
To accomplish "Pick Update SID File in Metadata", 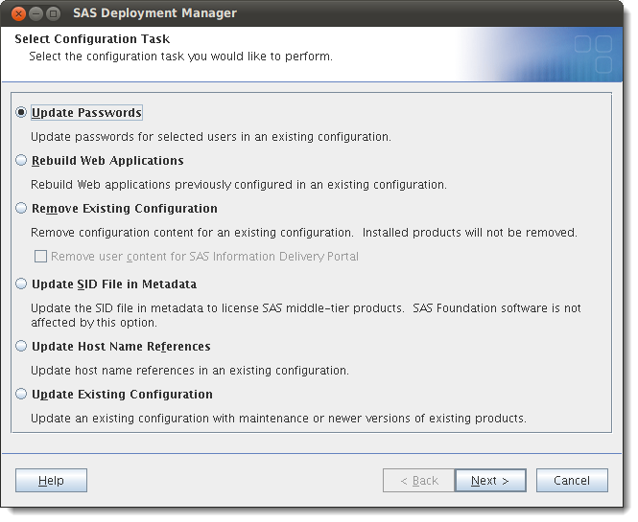I will (21, 284).
